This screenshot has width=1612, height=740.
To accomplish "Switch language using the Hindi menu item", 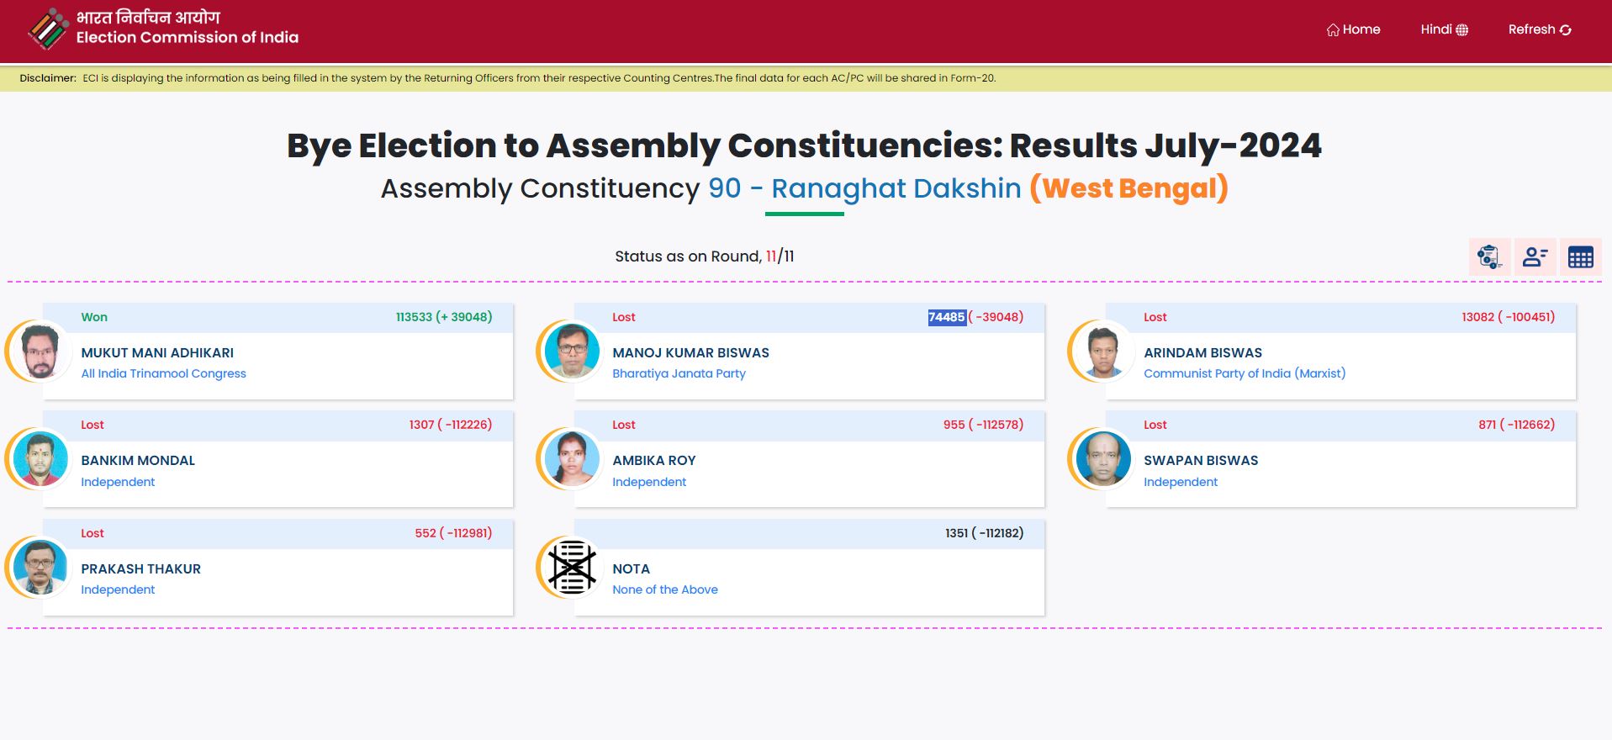I will [x=1436, y=29].
